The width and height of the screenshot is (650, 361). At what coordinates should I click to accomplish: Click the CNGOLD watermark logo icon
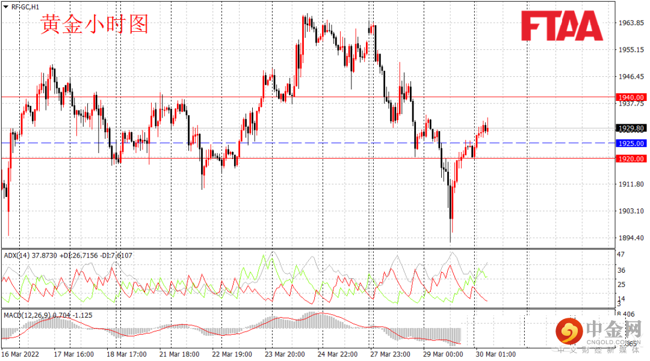pyautogui.click(x=569, y=331)
